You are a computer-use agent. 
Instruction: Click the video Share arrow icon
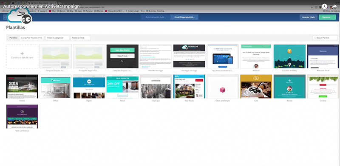[x=334, y=6]
